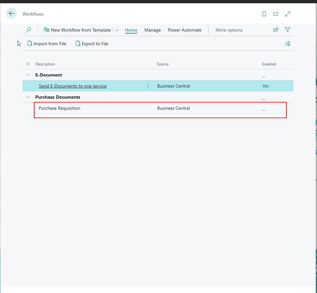Open Send E-Documents to one service link
The height and width of the screenshot is (293, 317).
tap(73, 86)
